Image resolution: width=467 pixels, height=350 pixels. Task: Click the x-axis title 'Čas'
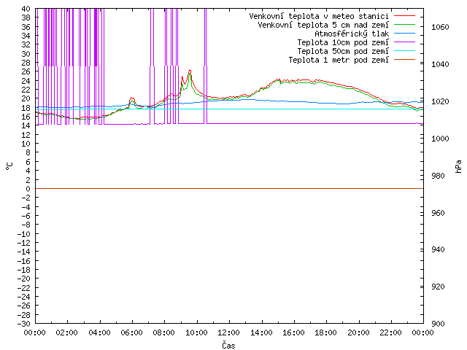[228, 345]
